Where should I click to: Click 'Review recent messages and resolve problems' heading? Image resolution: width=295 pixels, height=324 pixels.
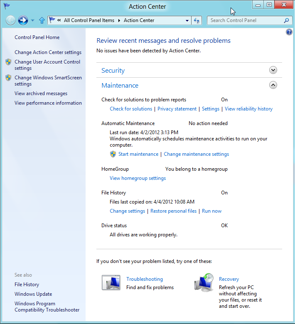coord(164,41)
